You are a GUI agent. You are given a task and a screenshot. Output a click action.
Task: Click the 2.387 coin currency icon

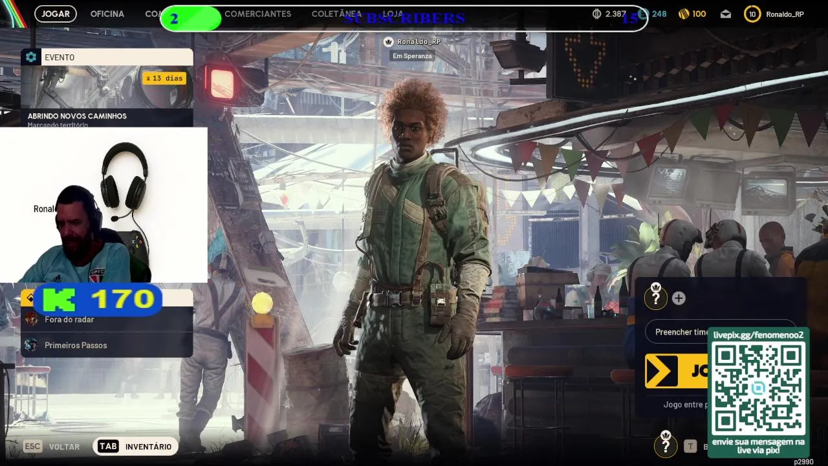(x=596, y=14)
